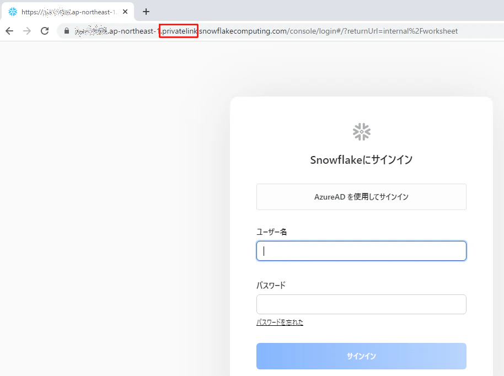Click the Snowflake logo above the sign-in heading
The height and width of the screenshot is (376, 504).
coord(362,132)
